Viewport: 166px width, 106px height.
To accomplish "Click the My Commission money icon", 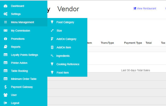I will [6, 31].
